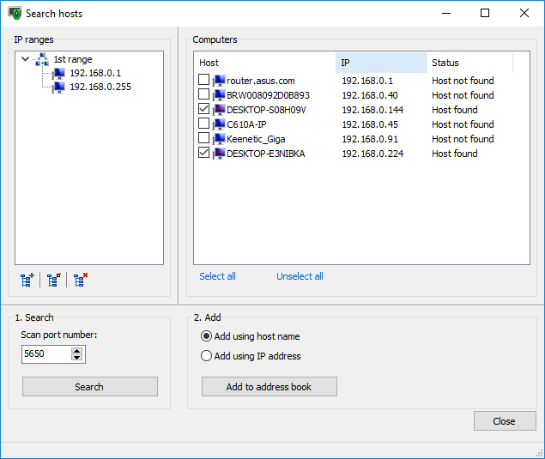The width and height of the screenshot is (545, 459).
Task: Decrease scan port number with down arrow
Action: click(77, 358)
